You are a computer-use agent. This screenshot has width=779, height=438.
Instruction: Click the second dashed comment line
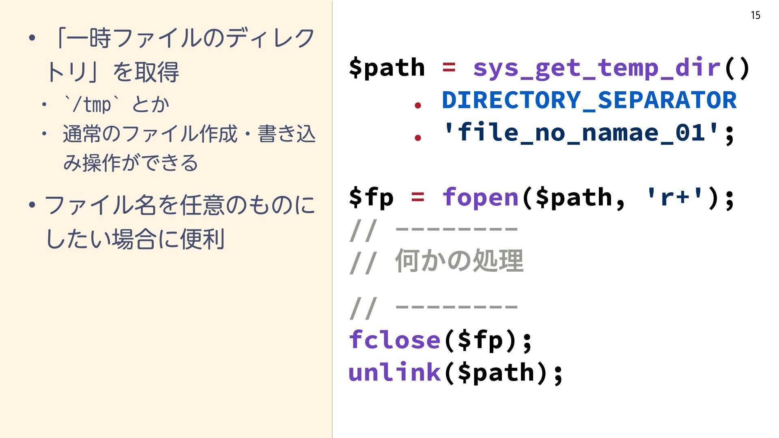pyautogui.click(x=433, y=307)
